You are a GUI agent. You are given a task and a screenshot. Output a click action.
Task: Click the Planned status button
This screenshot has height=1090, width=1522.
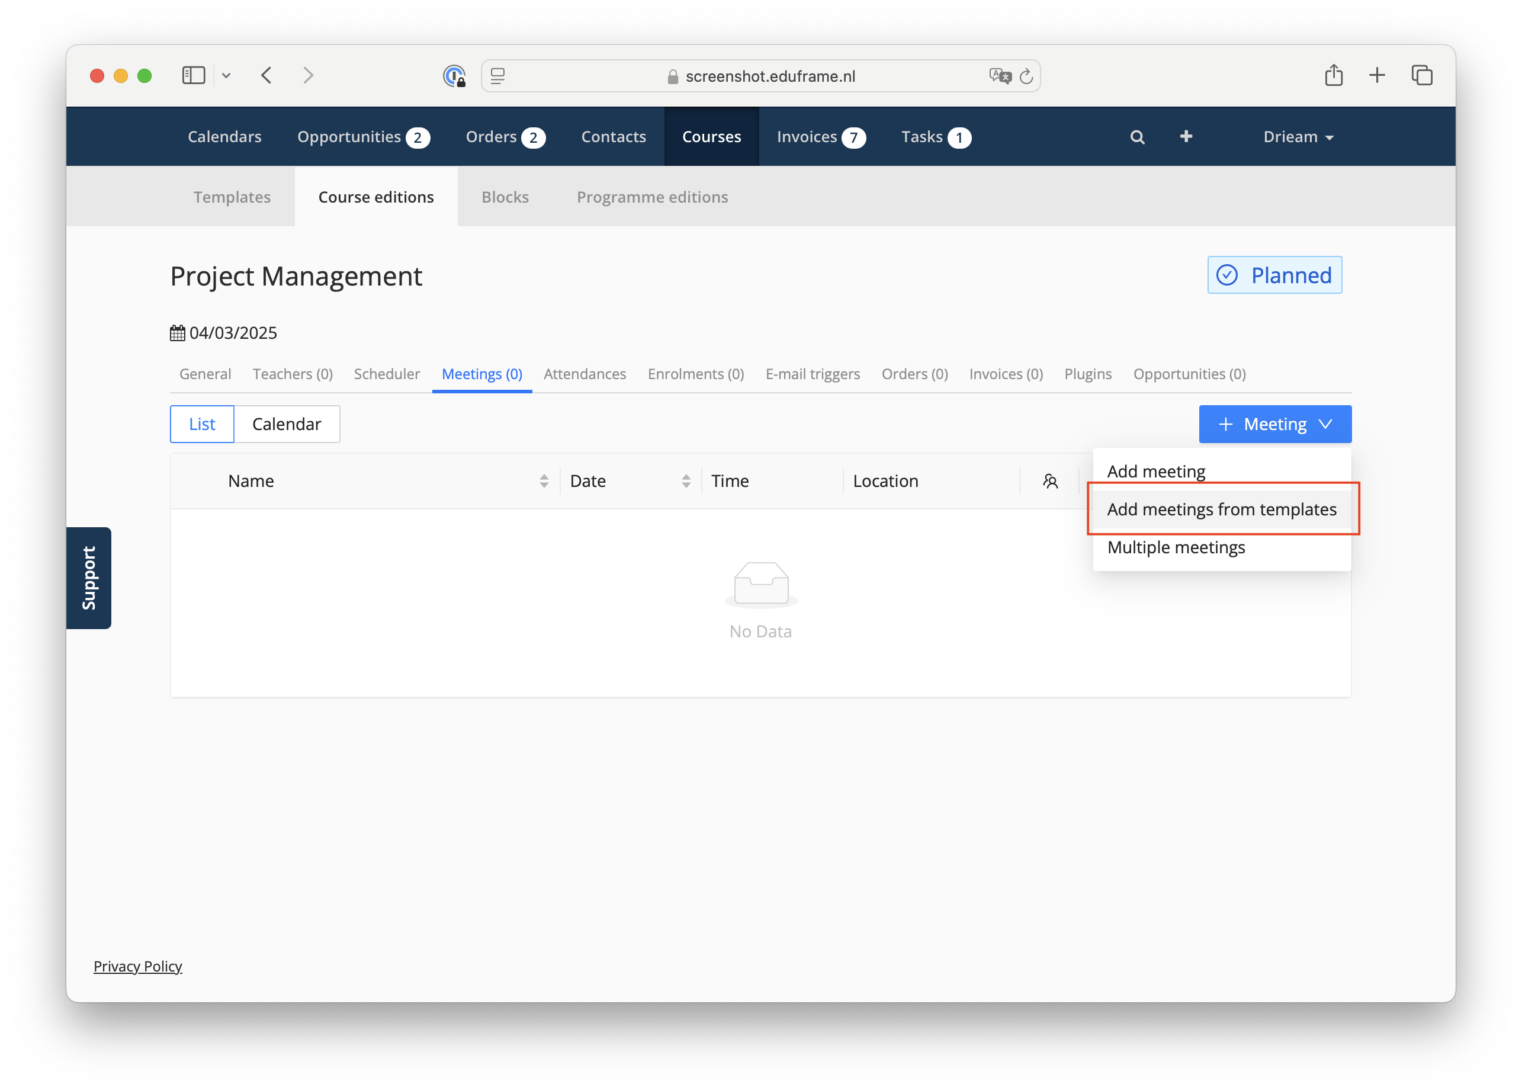tap(1274, 275)
